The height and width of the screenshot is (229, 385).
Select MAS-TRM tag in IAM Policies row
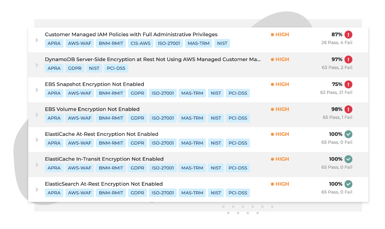click(x=198, y=43)
